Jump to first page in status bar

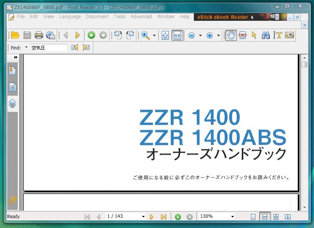87,217
